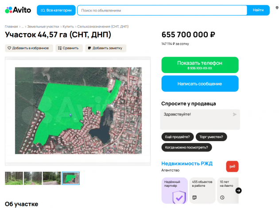
Task: Click the Avito logo
Action: (x=18, y=10)
